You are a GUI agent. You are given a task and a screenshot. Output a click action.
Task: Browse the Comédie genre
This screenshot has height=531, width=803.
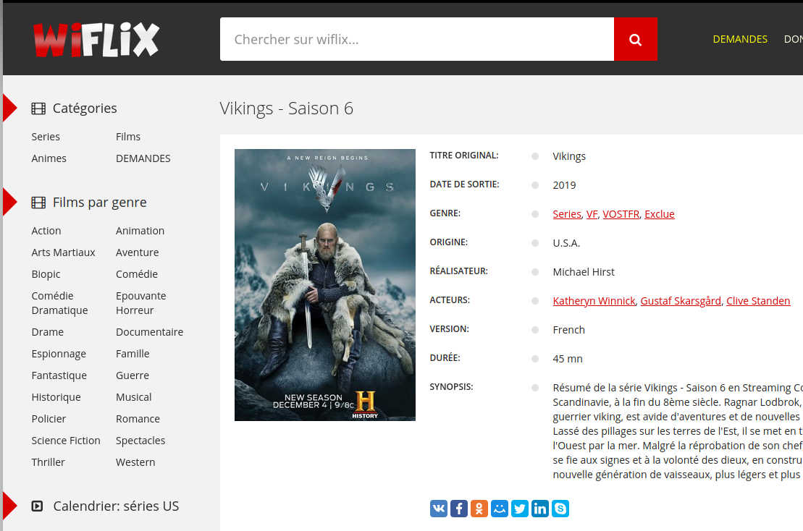click(x=137, y=274)
